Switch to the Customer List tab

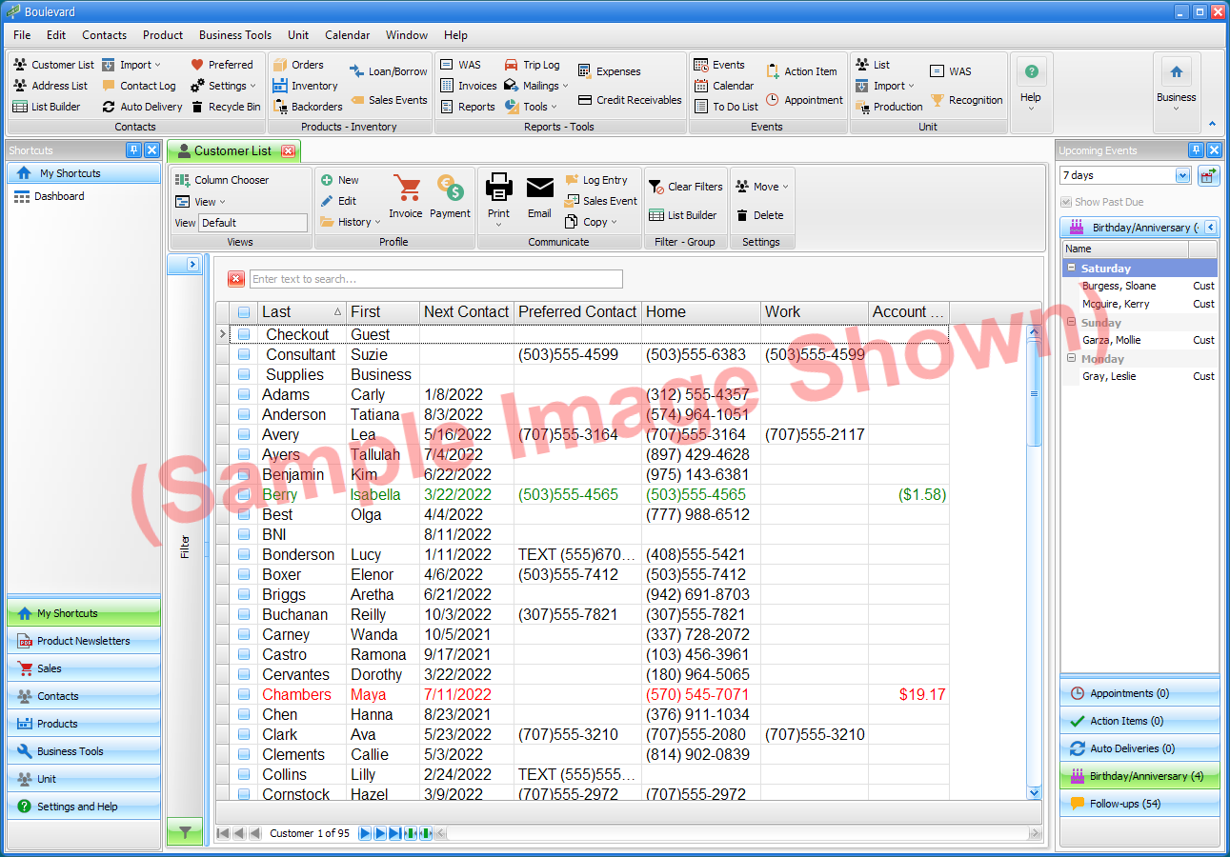pyautogui.click(x=233, y=150)
